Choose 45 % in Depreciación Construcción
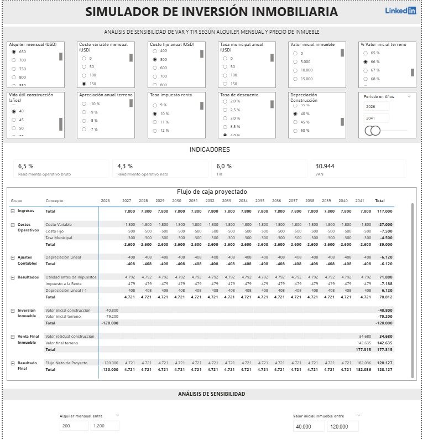The image size is (428, 439). [295, 122]
